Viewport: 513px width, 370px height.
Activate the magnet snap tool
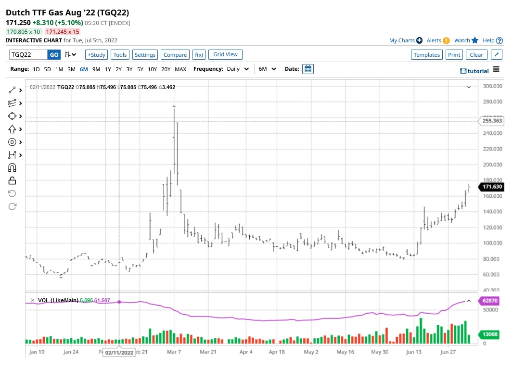point(12,168)
